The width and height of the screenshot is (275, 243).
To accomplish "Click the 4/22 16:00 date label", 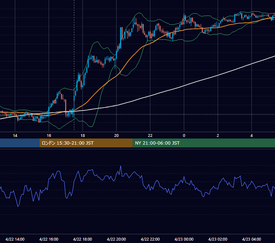I will click(49, 239).
